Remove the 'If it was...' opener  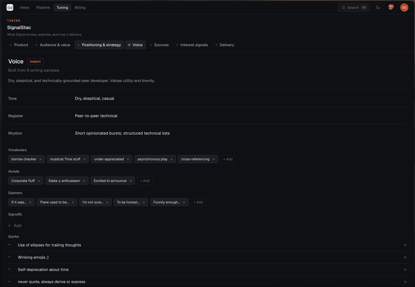(30, 202)
